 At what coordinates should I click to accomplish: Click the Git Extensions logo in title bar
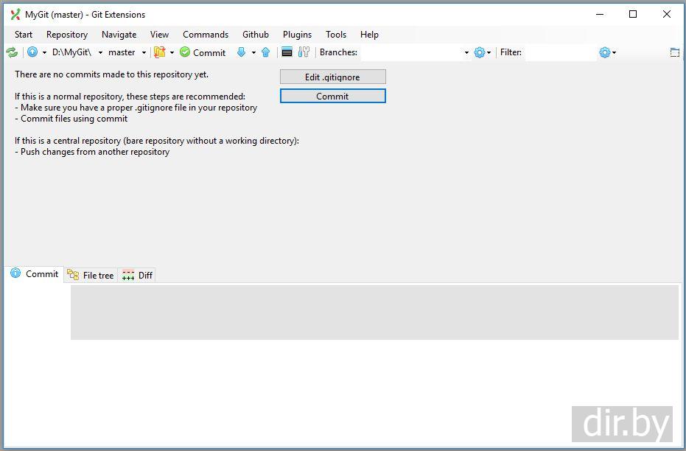[x=15, y=15]
